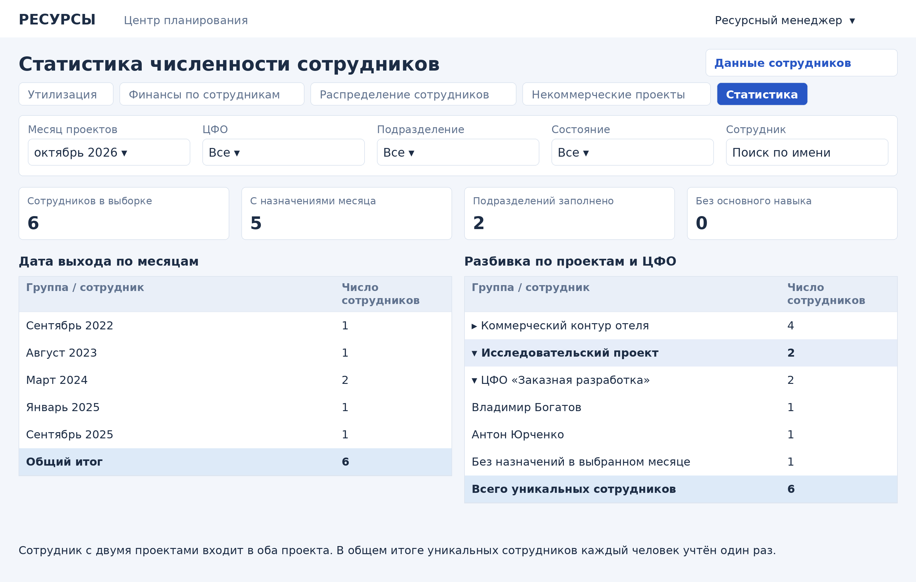
Task: Open Центр планирования link
Action: click(x=186, y=20)
